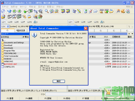135x101 pixels.
Task: Click the orange lightning bolt toolbar icon
Action: (x=123, y=11)
